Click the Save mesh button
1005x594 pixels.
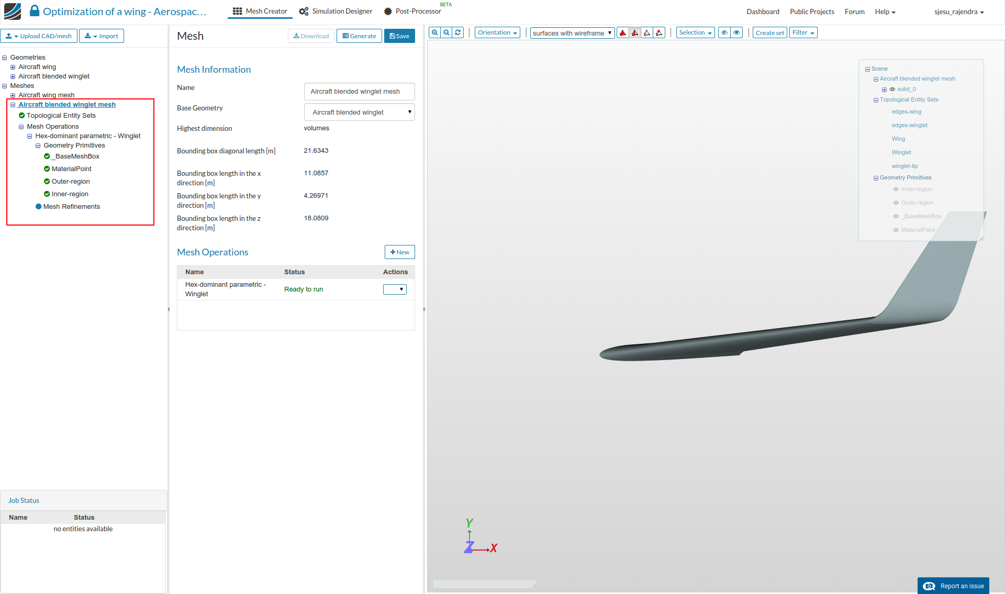(399, 36)
